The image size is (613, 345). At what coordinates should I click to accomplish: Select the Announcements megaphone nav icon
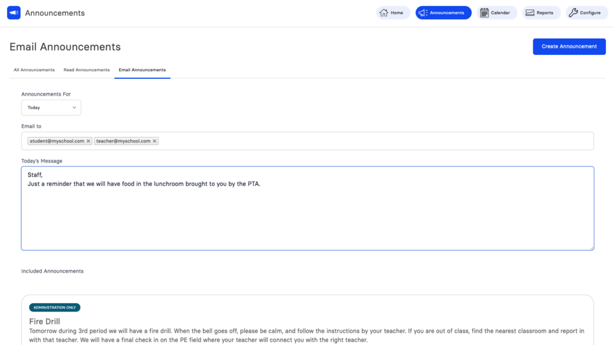424,12
